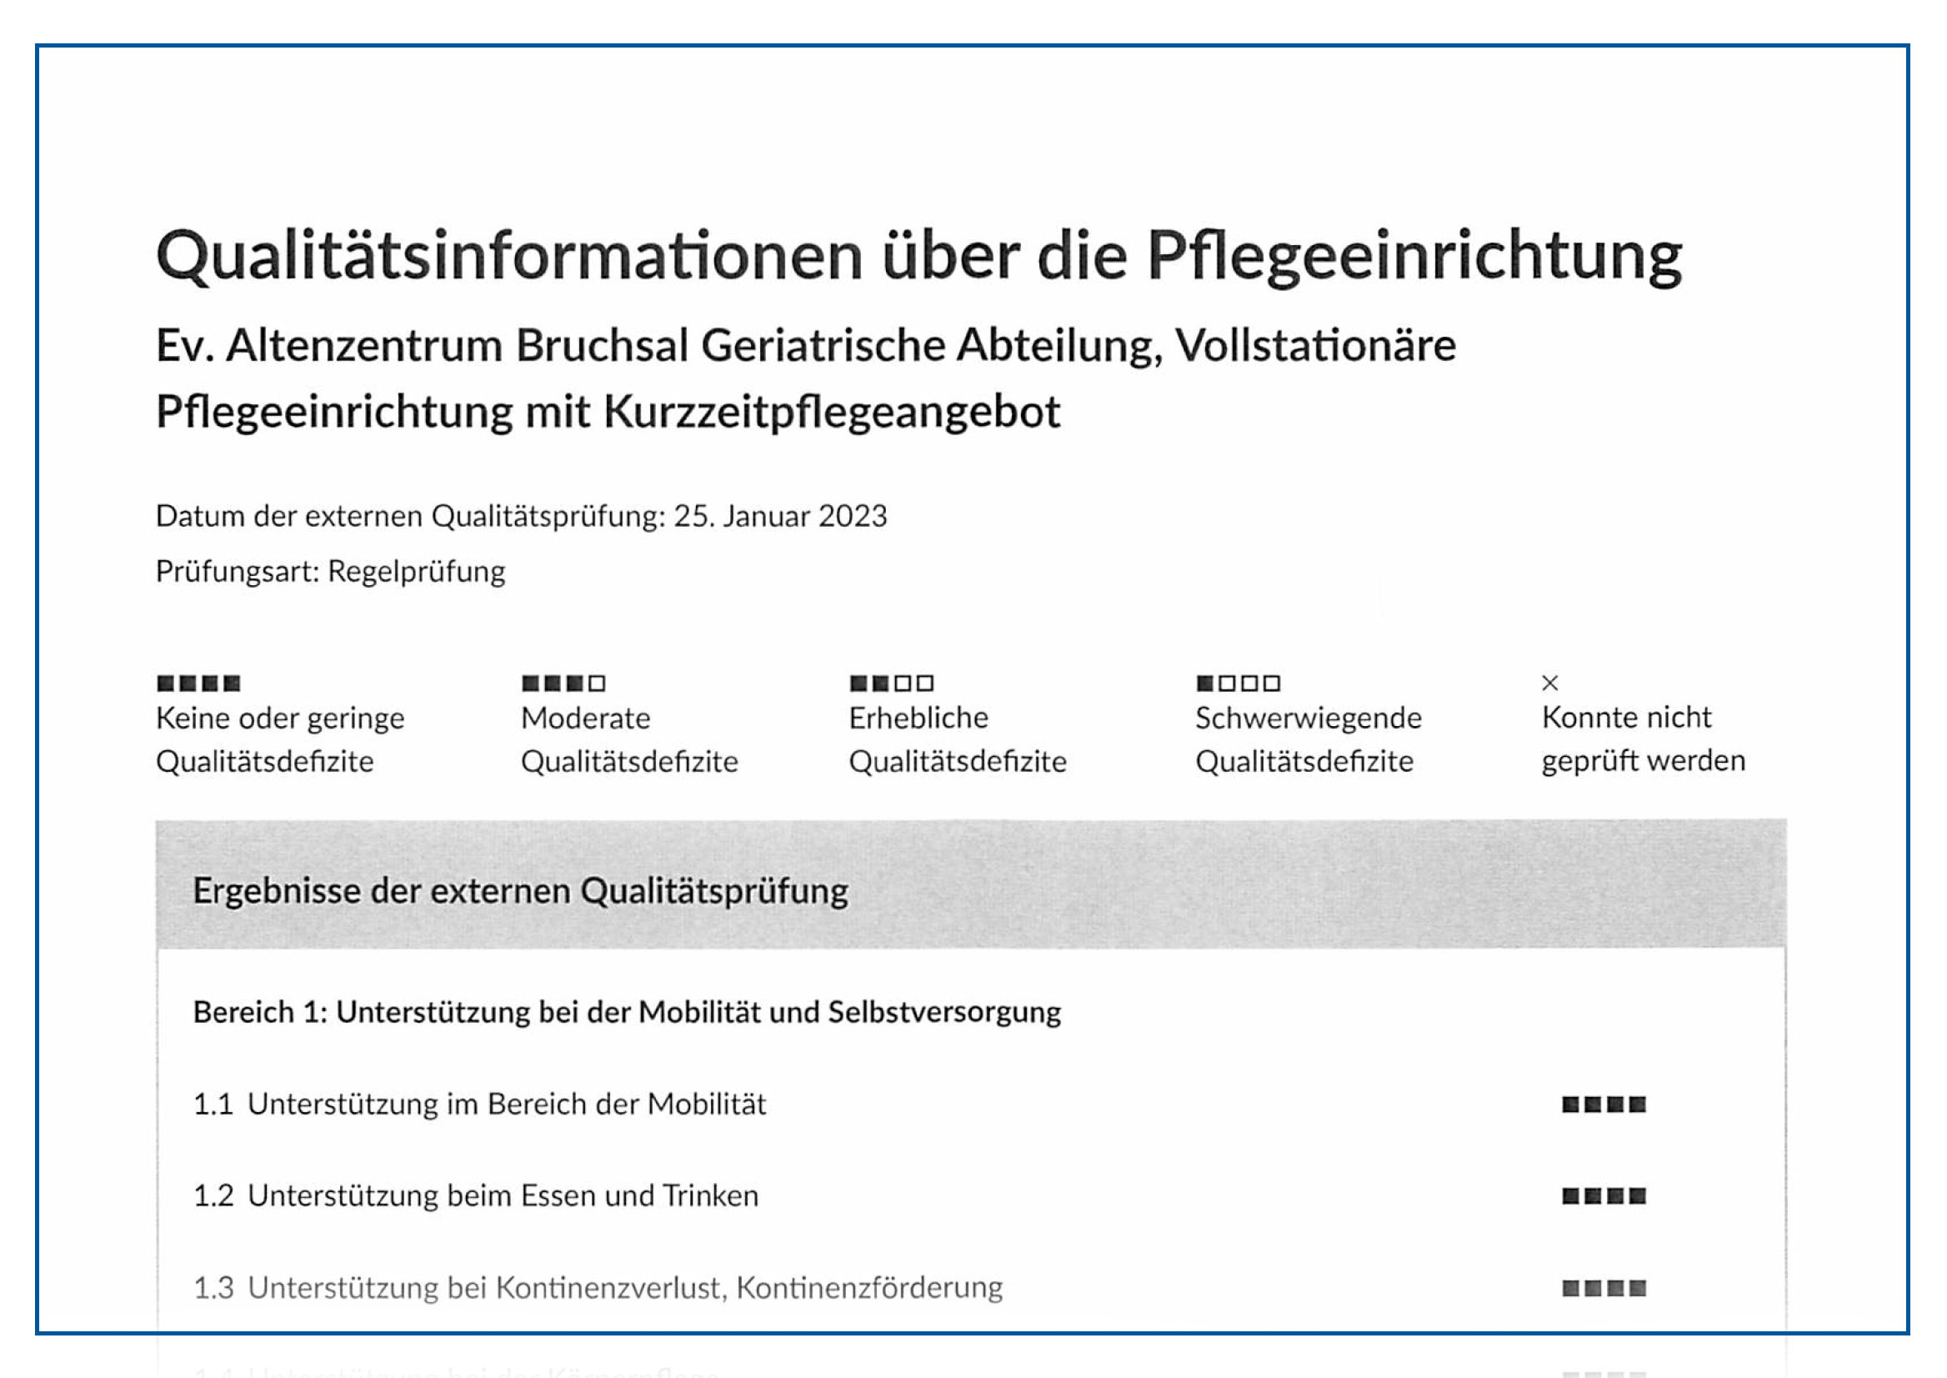The width and height of the screenshot is (1947, 1378).
Task: Click the three-filled-squares Moderate legend icon
Action: tap(563, 683)
